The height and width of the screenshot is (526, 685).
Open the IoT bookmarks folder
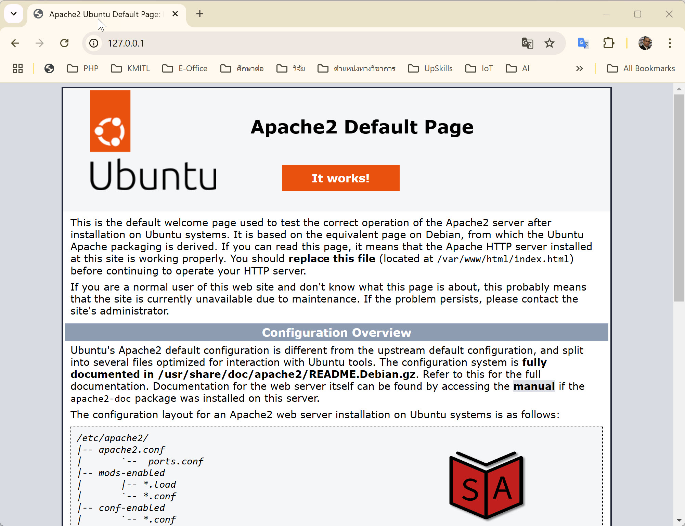coord(479,68)
